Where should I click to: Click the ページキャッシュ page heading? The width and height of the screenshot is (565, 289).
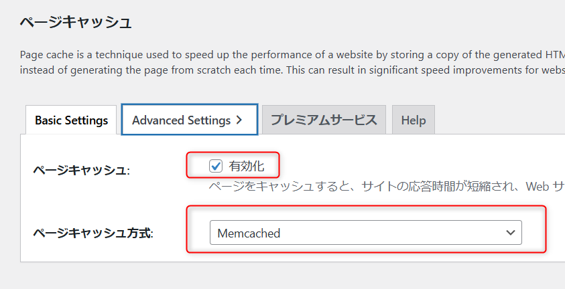[x=75, y=22]
